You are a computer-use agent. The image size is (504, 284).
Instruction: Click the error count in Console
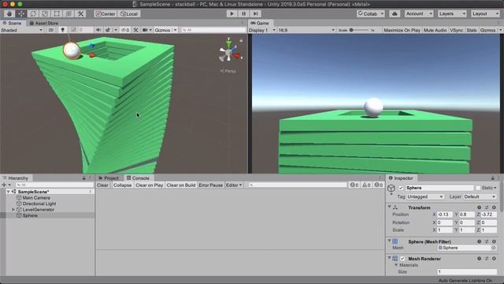coord(378,185)
